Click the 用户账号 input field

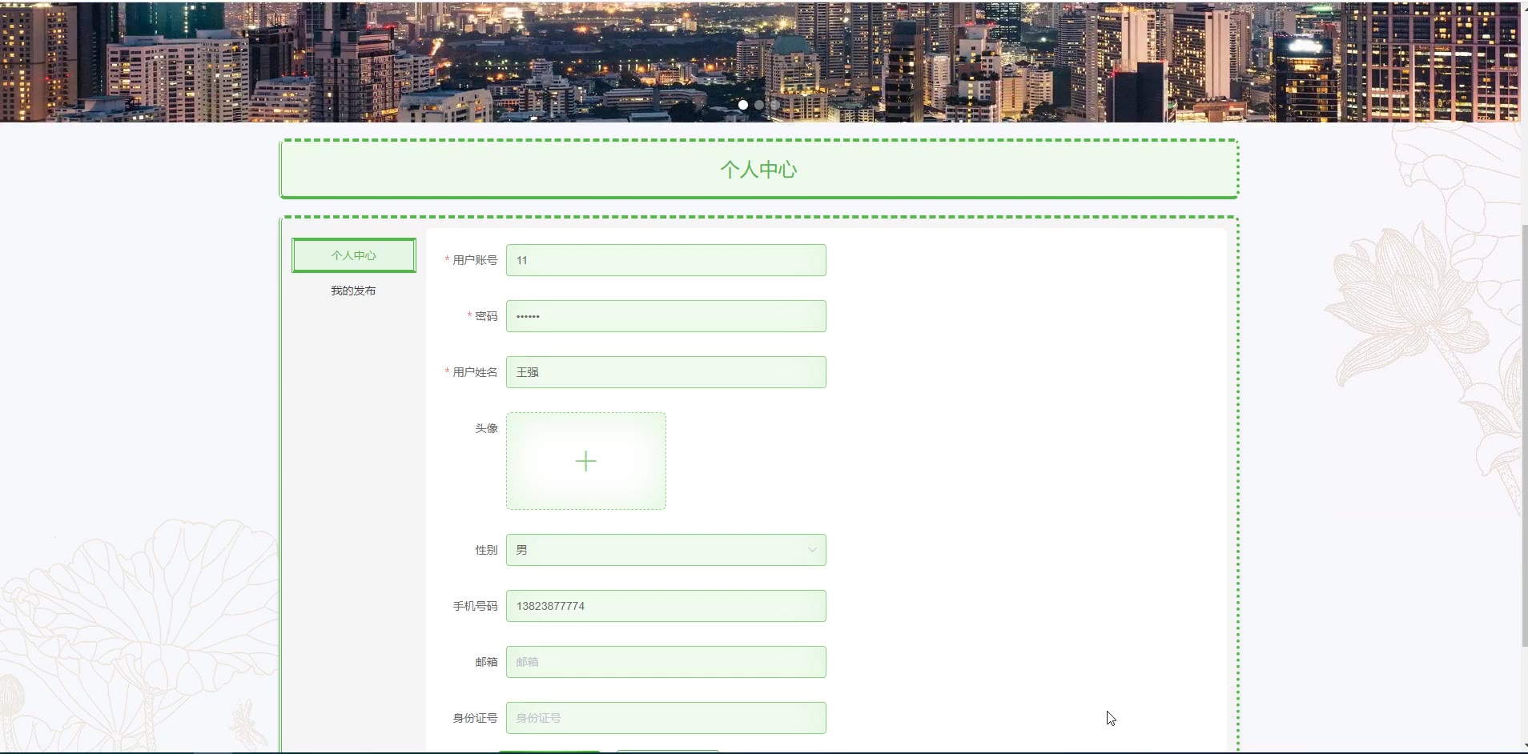pyautogui.click(x=666, y=260)
